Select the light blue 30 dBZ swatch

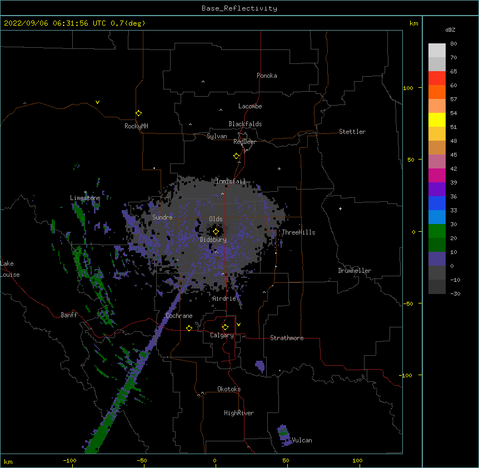coord(437,217)
